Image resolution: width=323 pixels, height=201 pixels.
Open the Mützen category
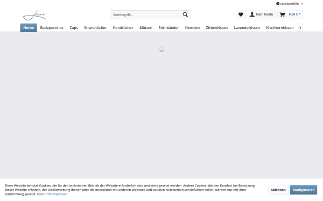146,28
